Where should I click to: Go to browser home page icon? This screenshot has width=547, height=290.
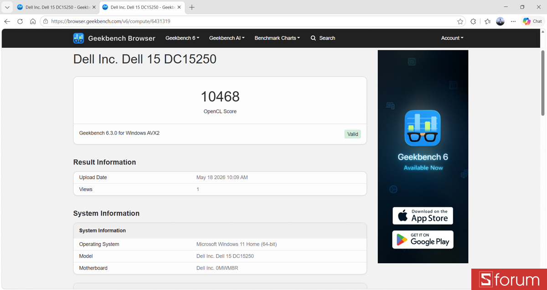[x=33, y=21]
